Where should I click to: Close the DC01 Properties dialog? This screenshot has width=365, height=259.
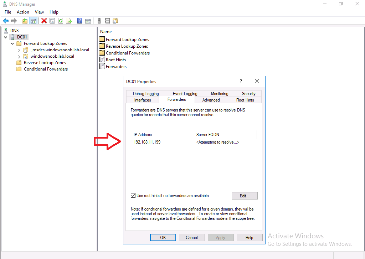tap(257, 81)
